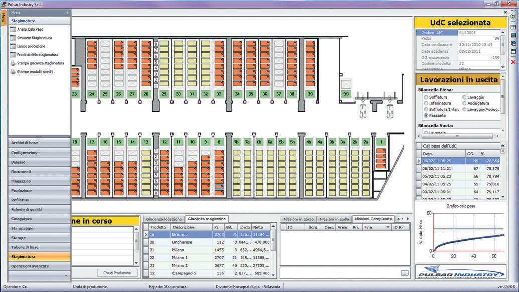Select the Ungherese row

point(208,242)
